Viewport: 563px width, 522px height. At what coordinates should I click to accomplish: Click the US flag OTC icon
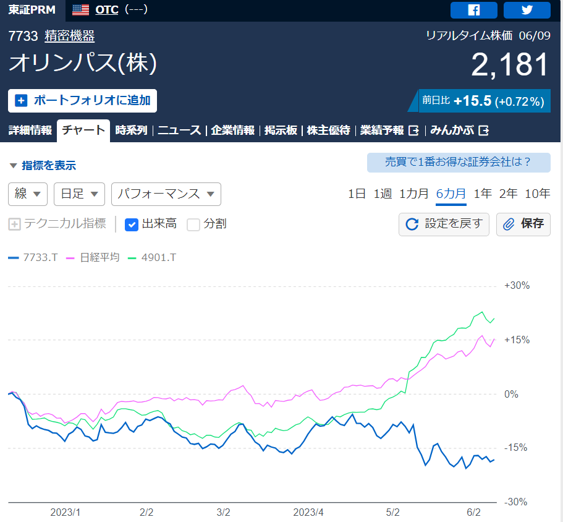click(x=80, y=10)
